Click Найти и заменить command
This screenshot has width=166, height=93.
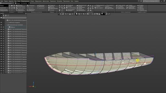[x=141, y=8]
